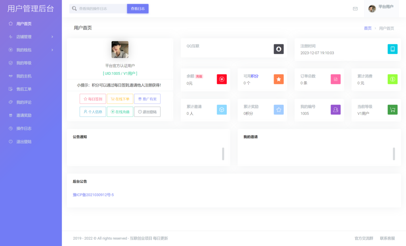Click the 售后工单 sidebar icon

[x=11, y=89]
